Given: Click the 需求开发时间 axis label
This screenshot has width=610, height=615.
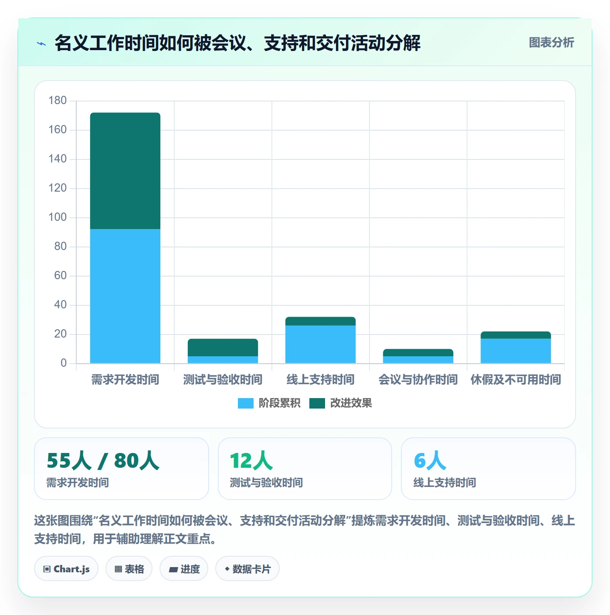Looking at the screenshot, I should coord(125,380).
